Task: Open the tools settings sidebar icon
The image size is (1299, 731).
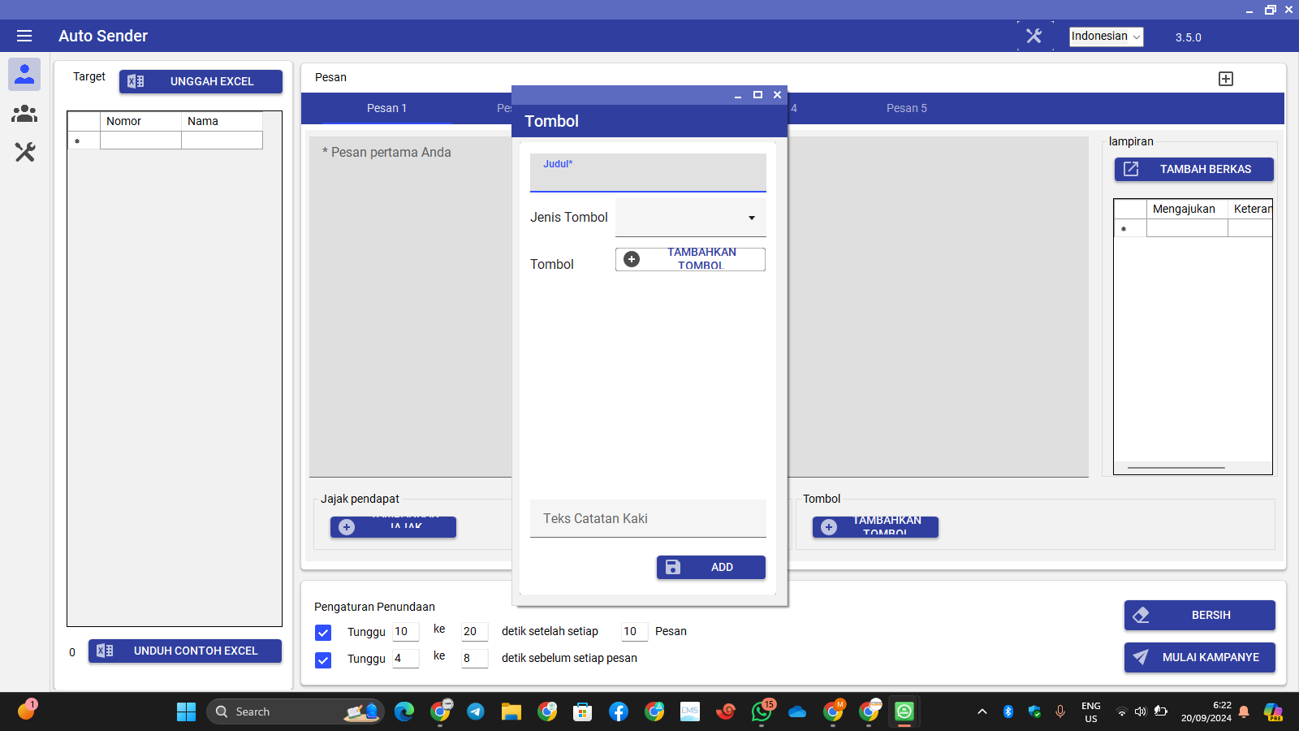Action: [24, 152]
